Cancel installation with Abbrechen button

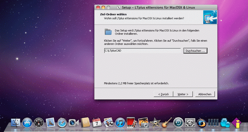click(x=205, y=94)
